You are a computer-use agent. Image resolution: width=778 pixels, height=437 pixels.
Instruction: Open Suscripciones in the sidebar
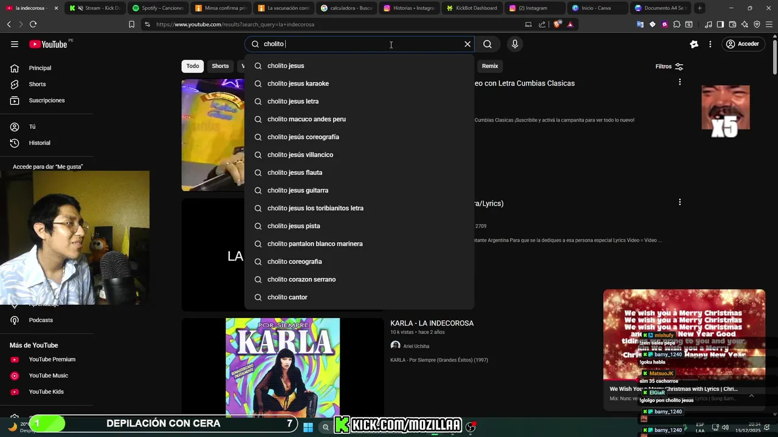tap(47, 100)
